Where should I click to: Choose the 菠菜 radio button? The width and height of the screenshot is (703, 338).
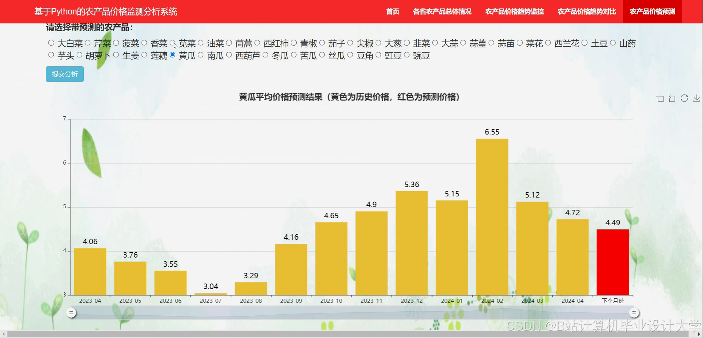coord(116,43)
